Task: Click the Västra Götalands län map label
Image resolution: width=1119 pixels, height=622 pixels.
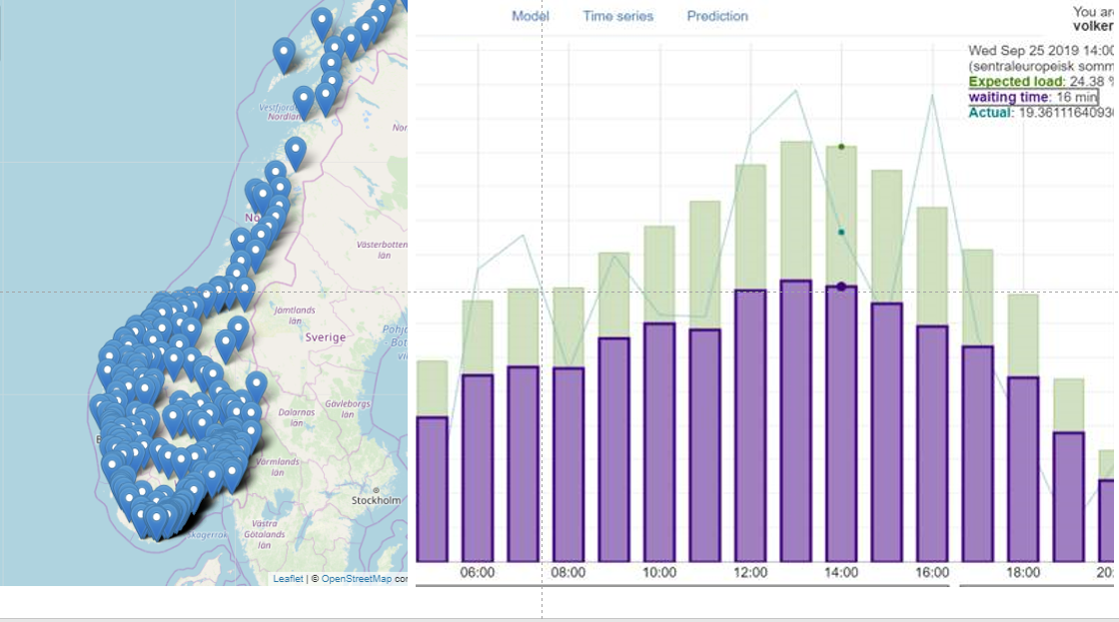Action: [265, 534]
